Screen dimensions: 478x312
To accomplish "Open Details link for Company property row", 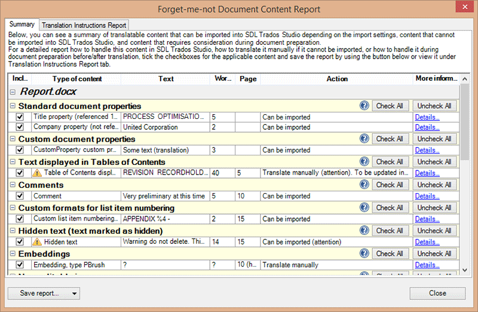I will tap(427, 127).
